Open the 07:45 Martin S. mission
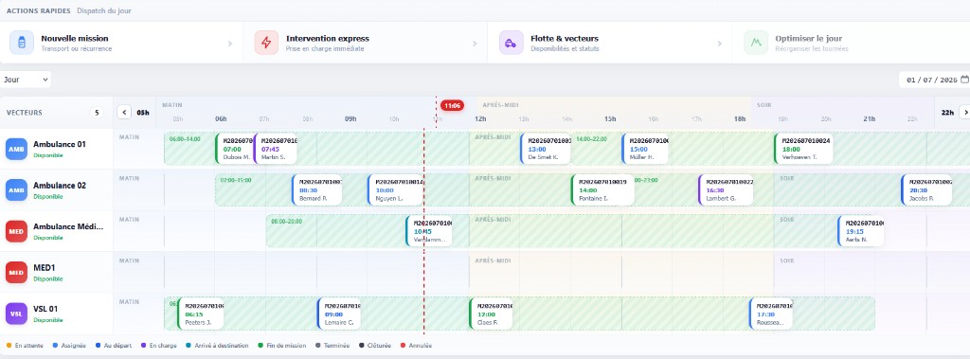 [276, 149]
